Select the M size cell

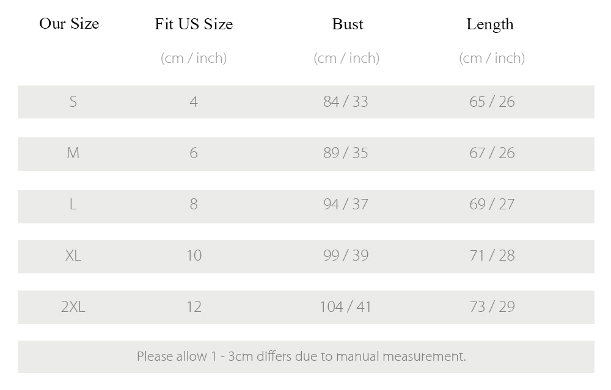73,153
